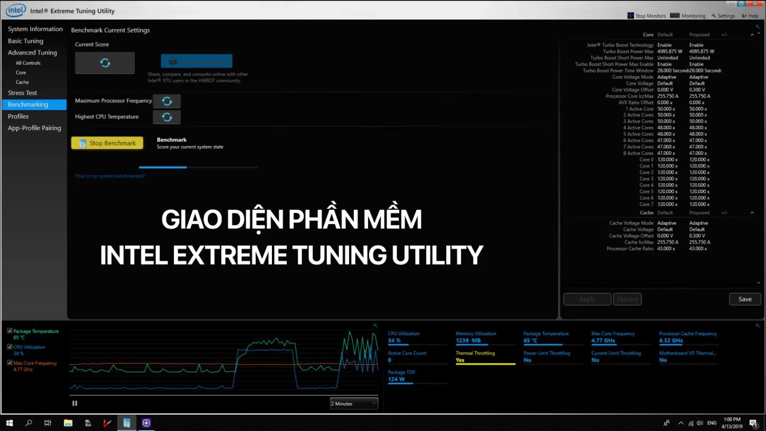Click Thermal Throttling Yes status
The height and width of the screenshot is (431, 766).
click(460, 360)
